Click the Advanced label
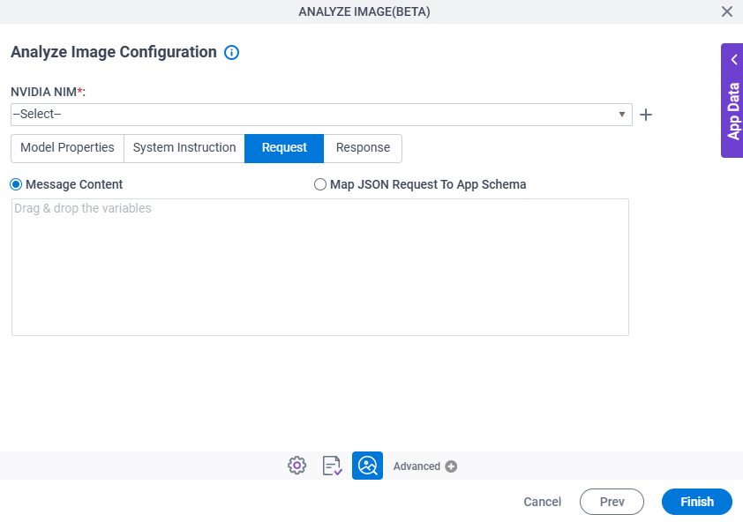Screen dimensions: 743x522 [417, 466]
